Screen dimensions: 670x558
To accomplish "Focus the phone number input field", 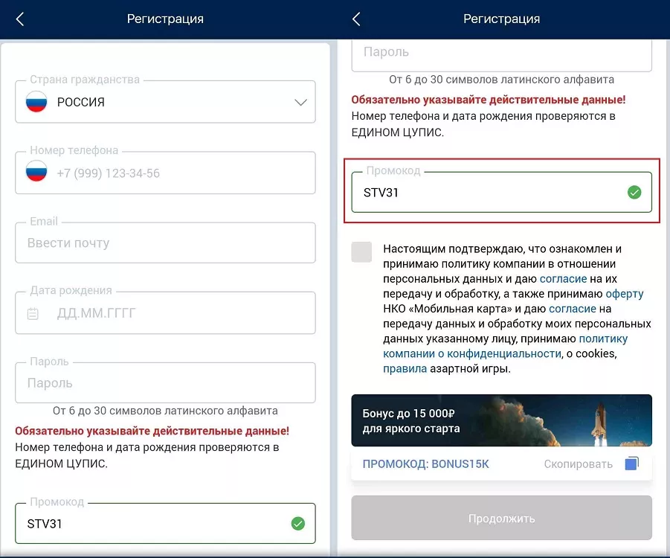I will coord(178,173).
